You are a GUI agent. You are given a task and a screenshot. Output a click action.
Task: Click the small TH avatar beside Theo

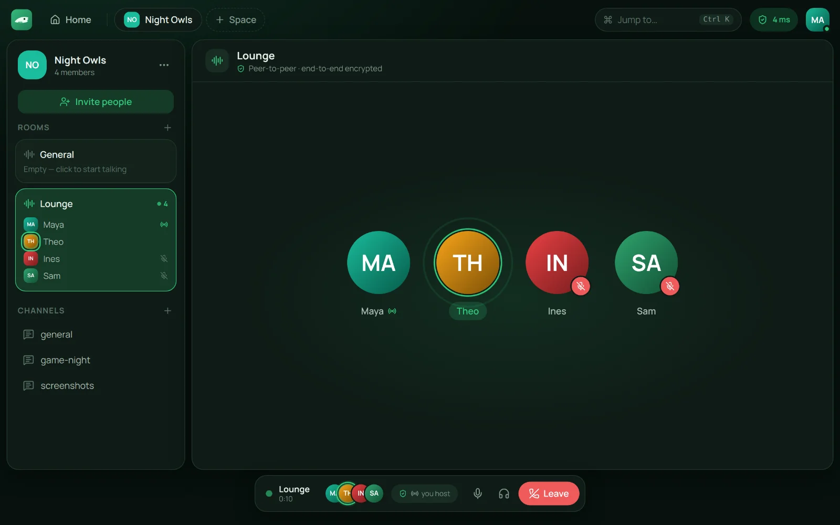click(x=31, y=241)
